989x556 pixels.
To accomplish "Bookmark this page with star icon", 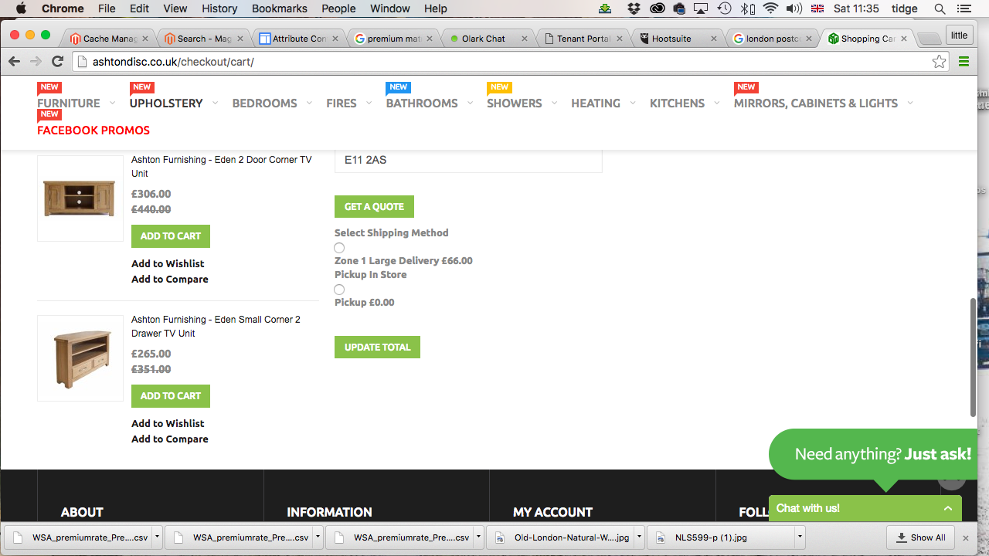I will [x=939, y=62].
